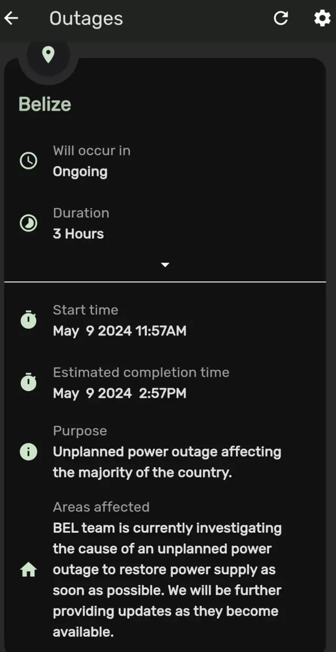Tap the May 9 2024 start time entry

[x=119, y=331]
